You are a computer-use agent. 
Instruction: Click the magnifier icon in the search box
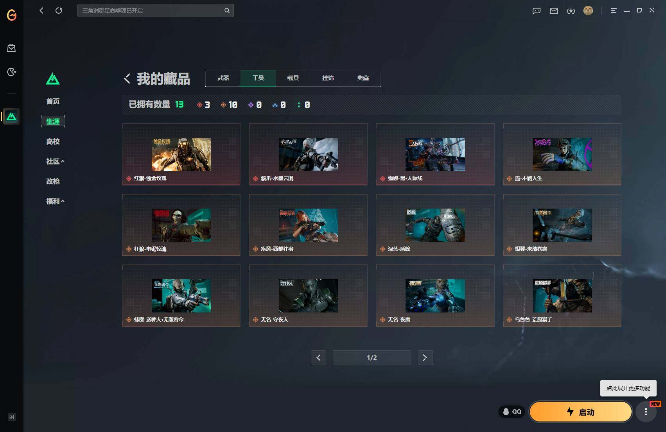coord(227,11)
